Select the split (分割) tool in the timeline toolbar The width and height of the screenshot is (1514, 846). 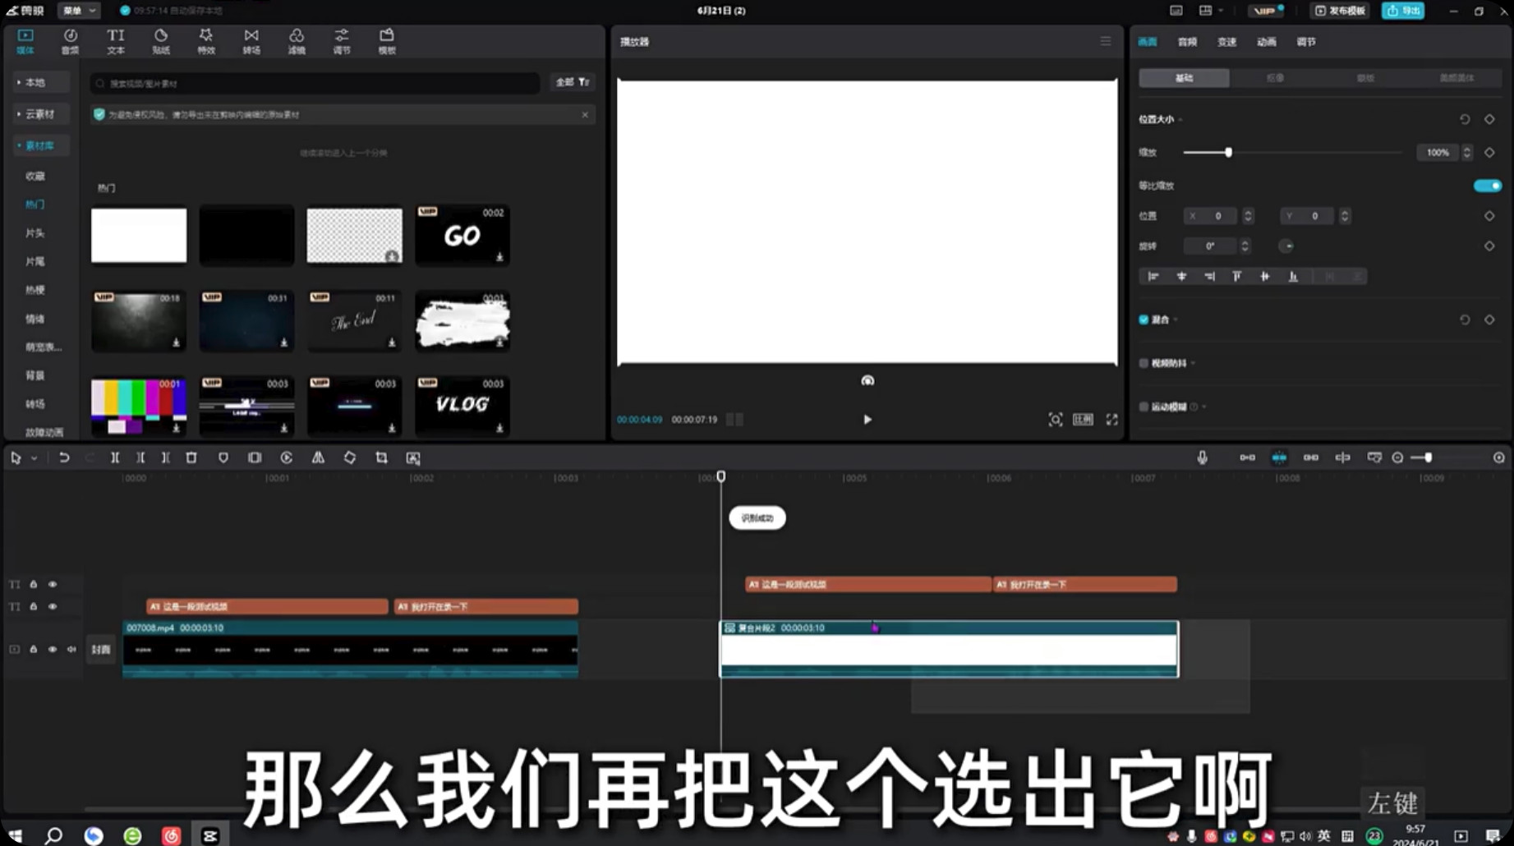(x=115, y=457)
